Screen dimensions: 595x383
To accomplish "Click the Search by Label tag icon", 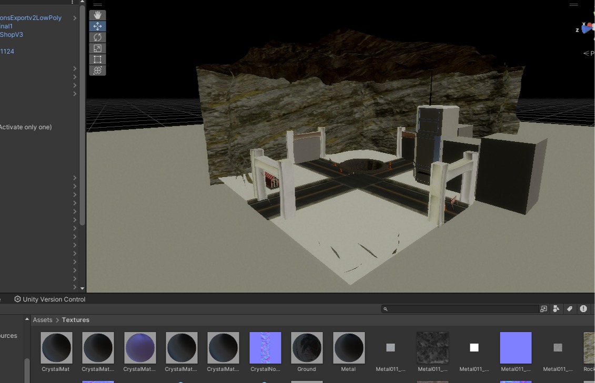I will tap(569, 309).
